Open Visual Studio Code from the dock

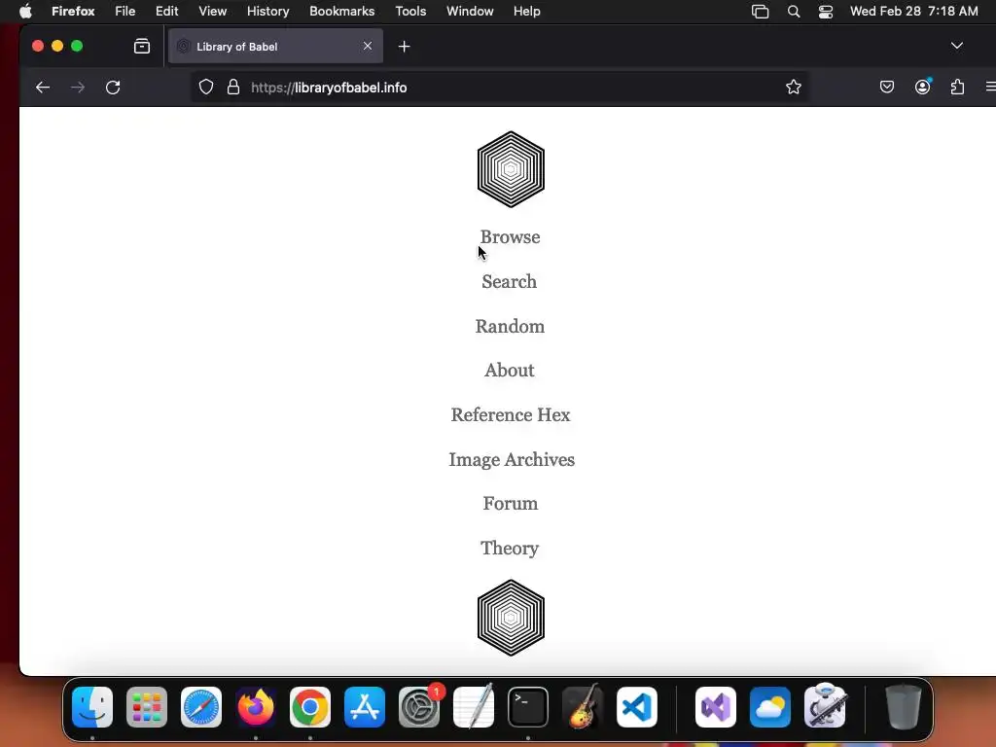pyautogui.click(x=636, y=707)
